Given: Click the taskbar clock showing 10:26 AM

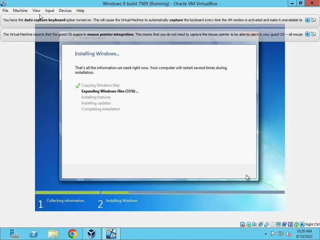Looking at the screenshot, I should point(304,234).
